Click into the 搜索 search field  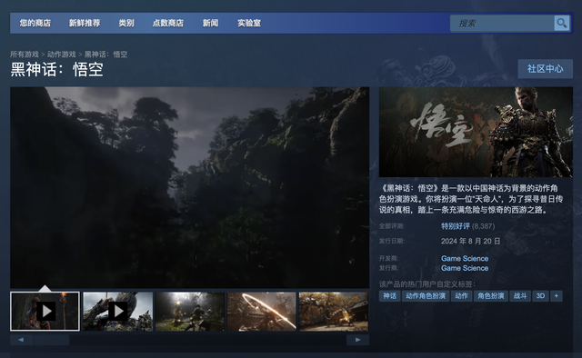[x=502, y=24]
